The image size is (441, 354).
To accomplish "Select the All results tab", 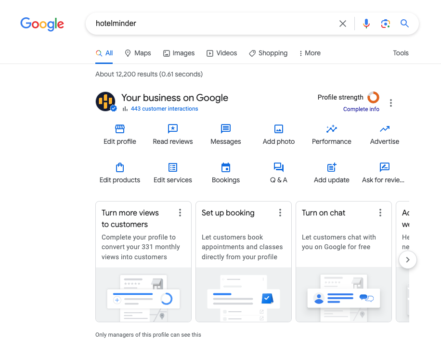I will click(104, 53).
